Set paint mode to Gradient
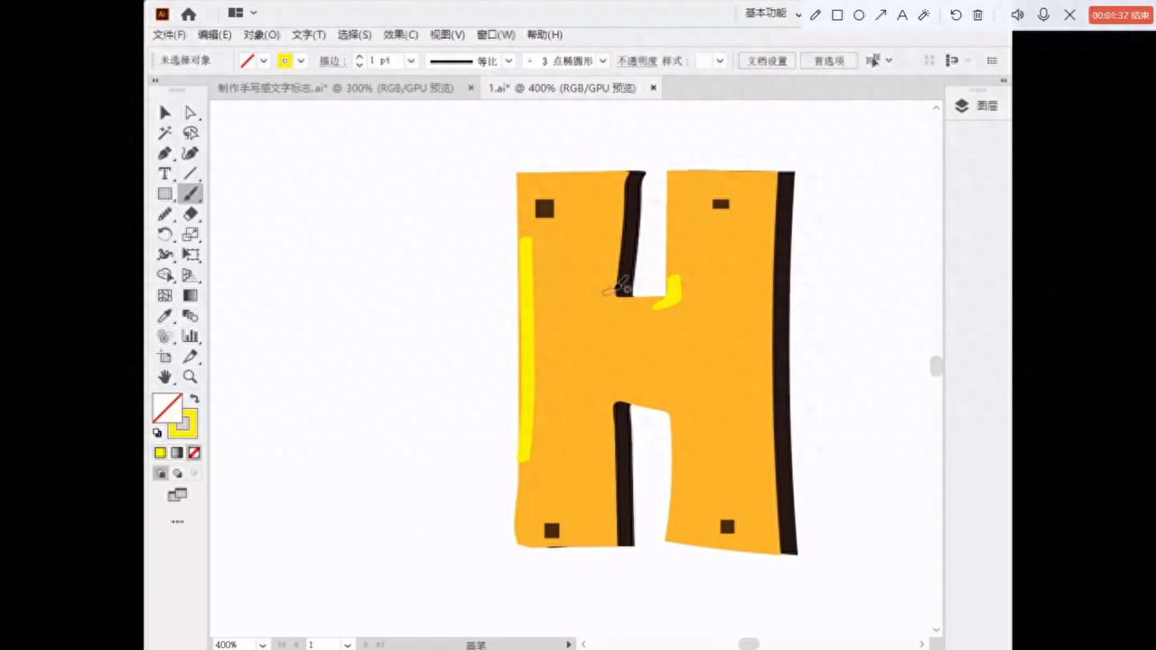This screenshot has height=650, width=1156. click(177, 453)
